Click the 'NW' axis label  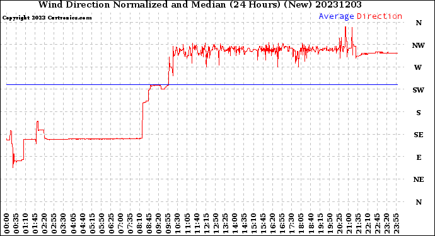[x=419, y=45]
